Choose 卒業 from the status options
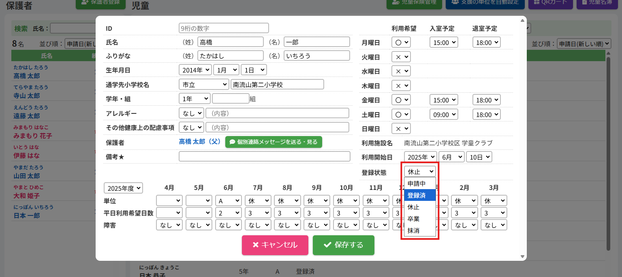The image size is (622, 277). point(419,219)
